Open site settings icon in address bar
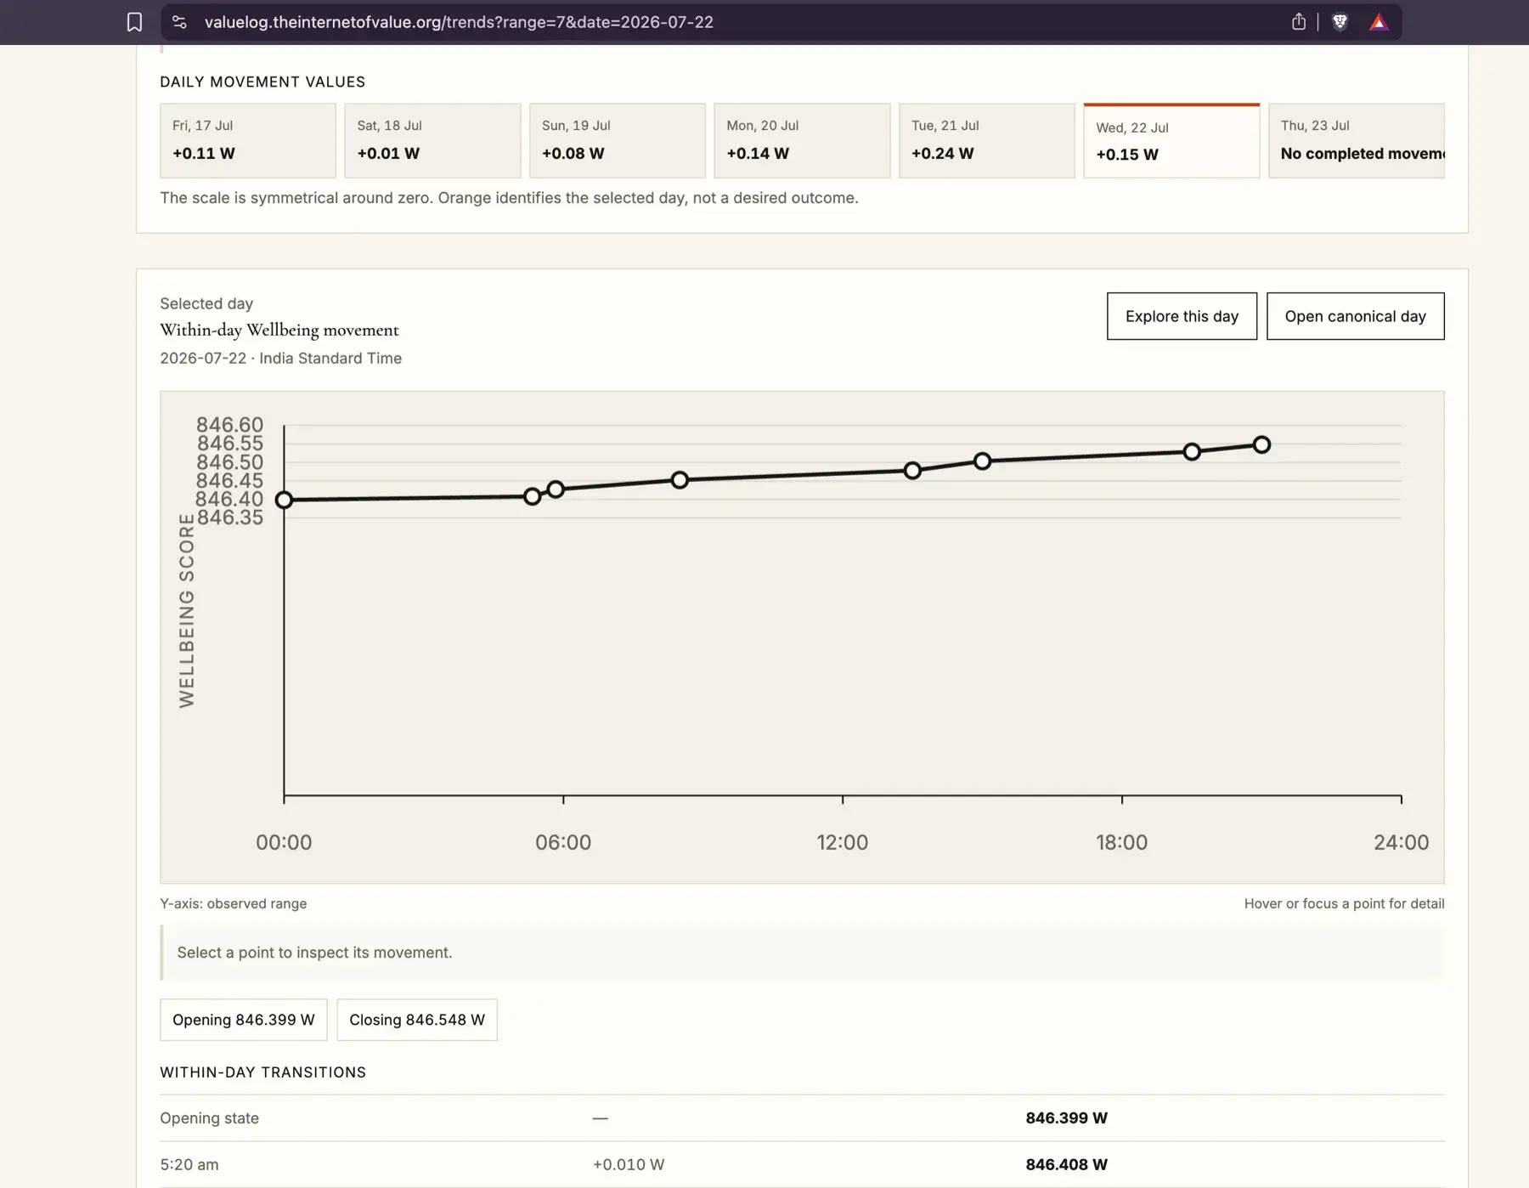Viewport: 1529px width, 1188px height. tap(179, 22)
